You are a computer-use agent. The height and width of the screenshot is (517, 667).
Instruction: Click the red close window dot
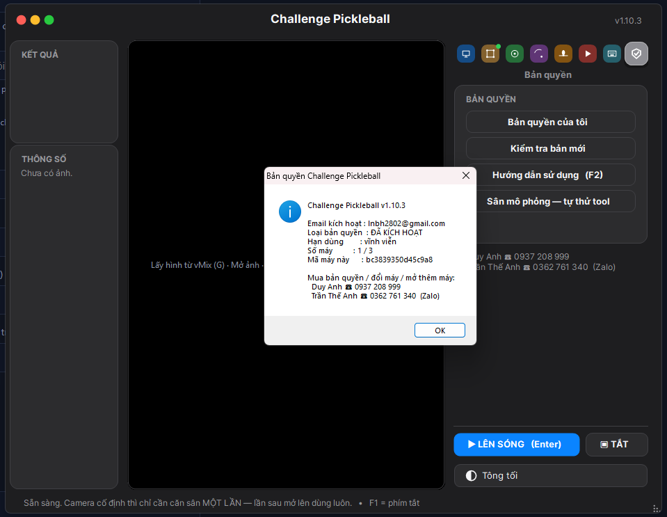(22, 20)
